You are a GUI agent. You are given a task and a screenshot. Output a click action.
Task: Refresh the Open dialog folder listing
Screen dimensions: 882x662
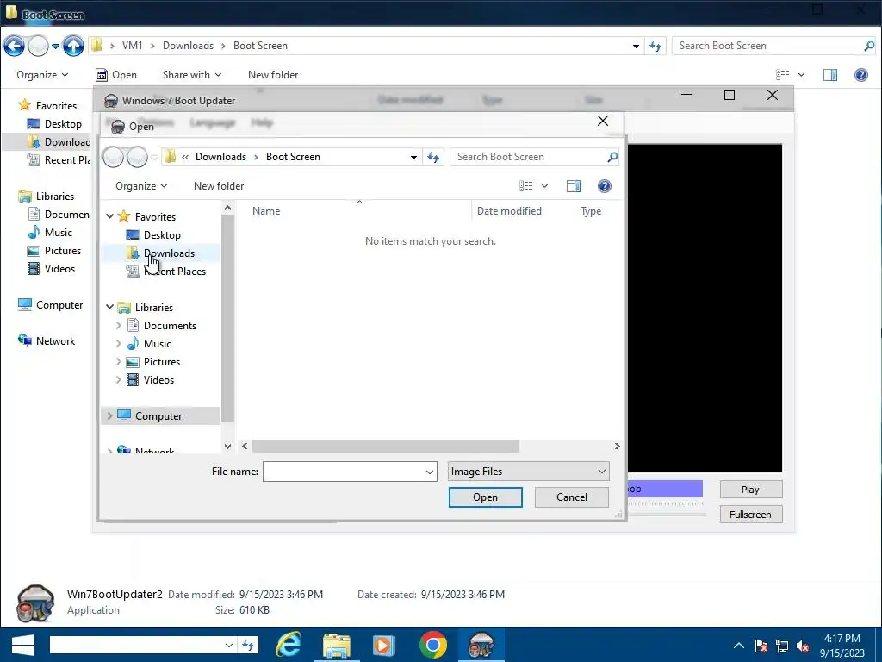[x=432, y=157]
